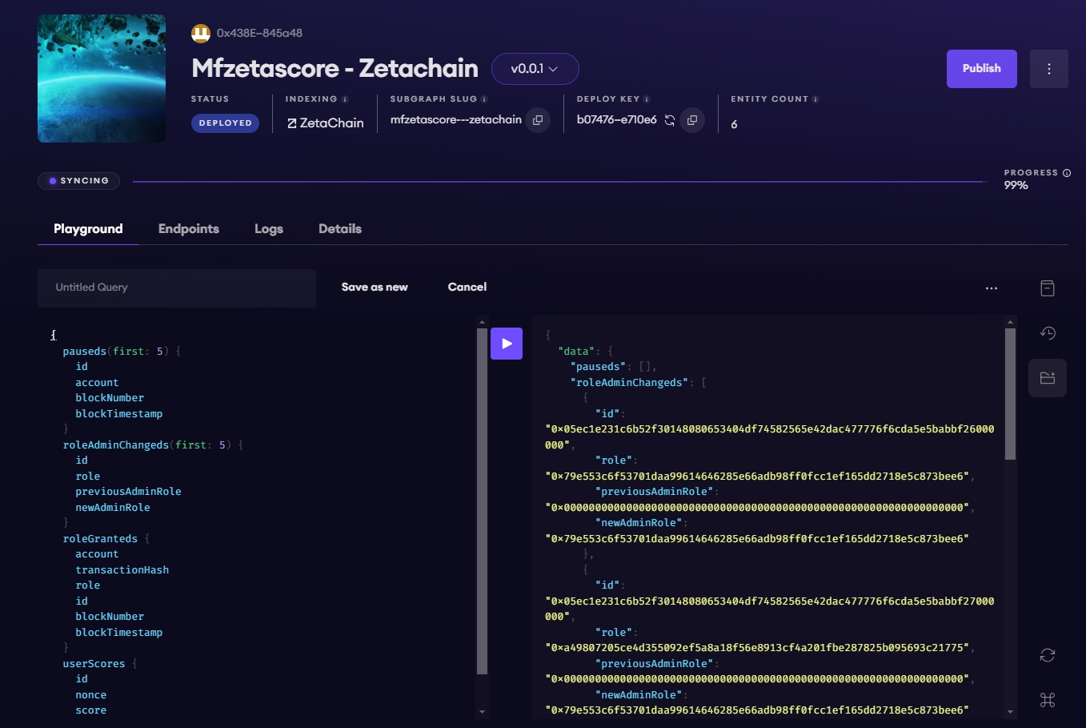The height and width of the screenshot is (728, 1086).
Task: Click the SYNCING status badge
Action: point(78,181)
